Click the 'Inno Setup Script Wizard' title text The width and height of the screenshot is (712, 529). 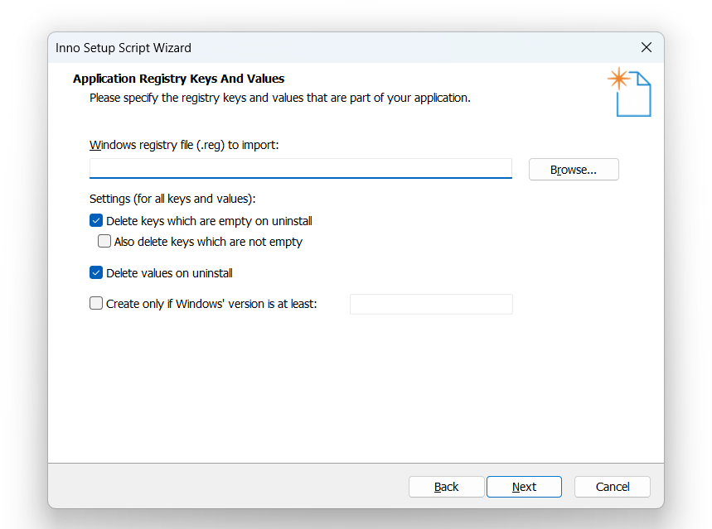[x=123, y=48]
